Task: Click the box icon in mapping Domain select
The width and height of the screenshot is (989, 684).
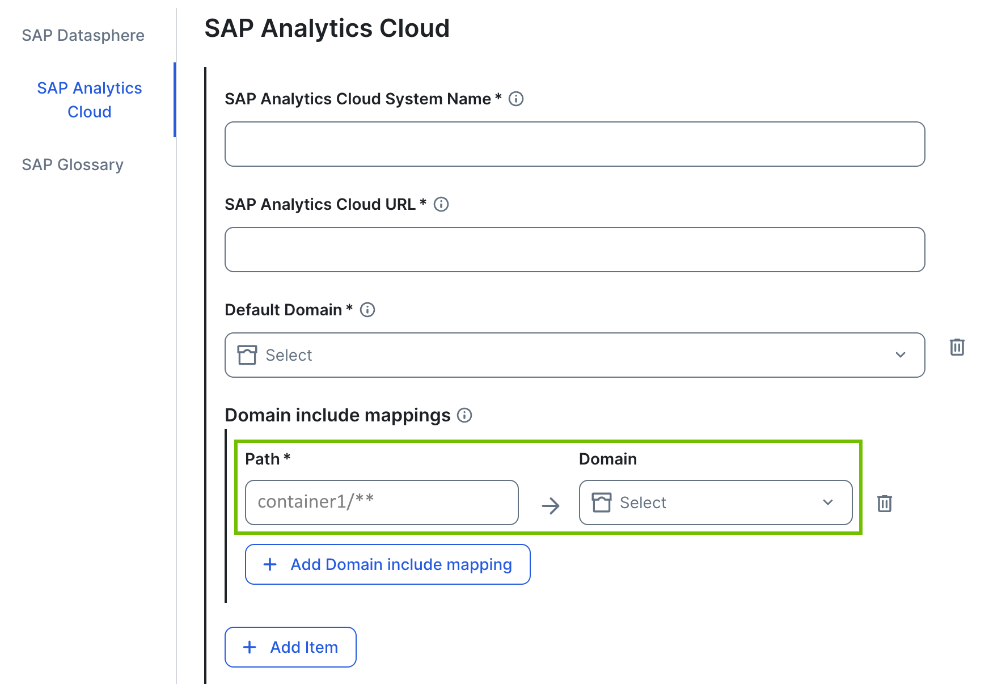Action: 601,503
